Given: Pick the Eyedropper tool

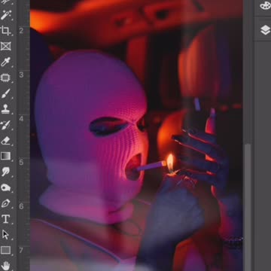Looking at the screenshot, I should (x=5, y=62).
